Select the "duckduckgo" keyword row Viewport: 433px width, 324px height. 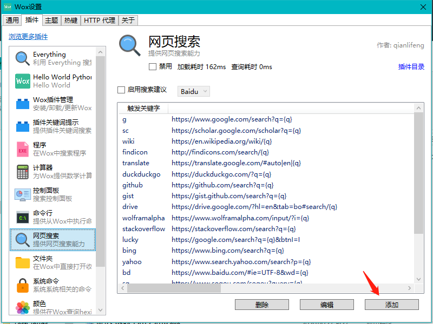pyautogui.click(x=266, y=174)
